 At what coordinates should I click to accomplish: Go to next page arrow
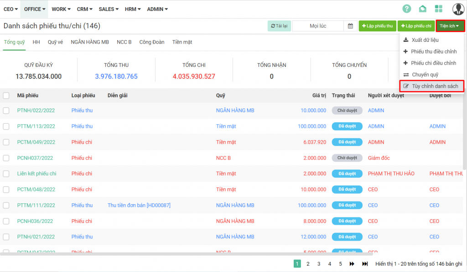tap(352, 264)
